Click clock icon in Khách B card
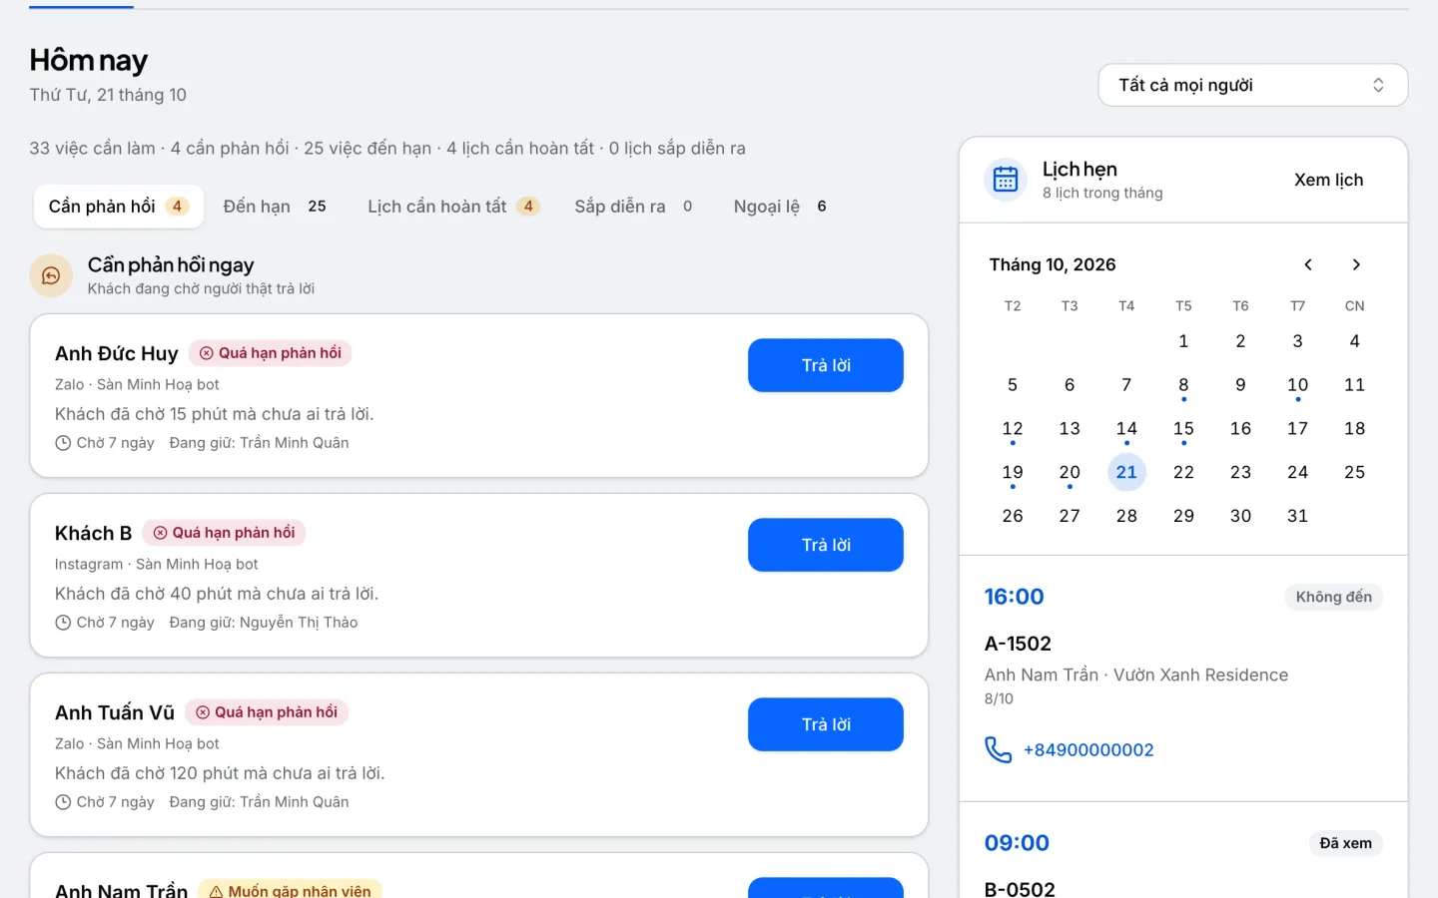This screenshot has width=1438, height=898. (x=63, y=623)
